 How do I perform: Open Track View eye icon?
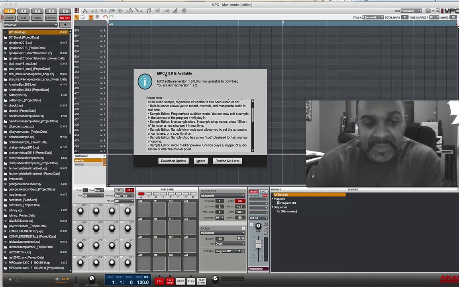click(112, 11)
